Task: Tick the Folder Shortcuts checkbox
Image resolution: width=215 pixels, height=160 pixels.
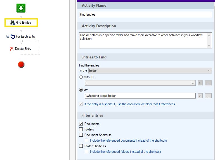Action: pyautogui.click(x=81, y=146)
